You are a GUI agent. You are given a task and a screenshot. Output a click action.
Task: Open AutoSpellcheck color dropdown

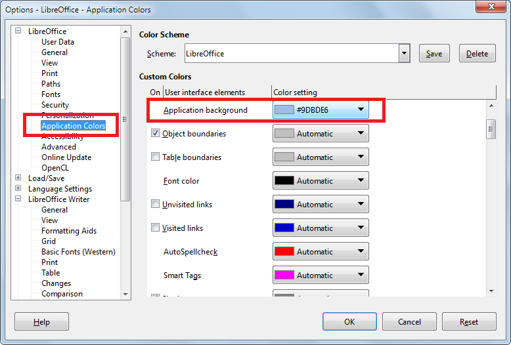pos(321,251)
